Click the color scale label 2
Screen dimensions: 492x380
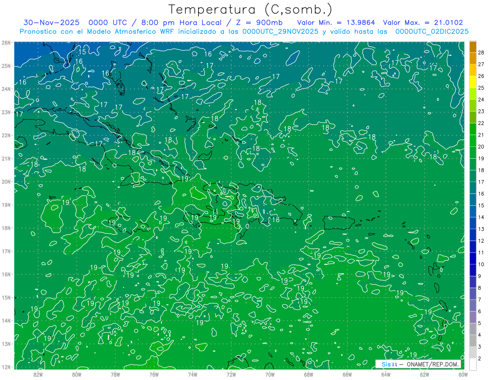coord(480,359)
